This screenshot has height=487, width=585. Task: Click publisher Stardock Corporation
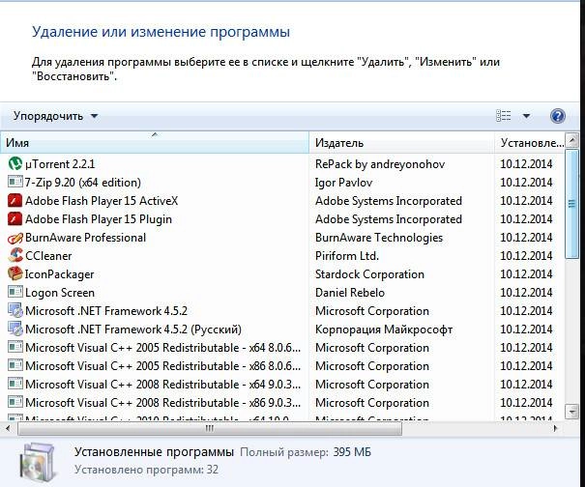(369, 274)
